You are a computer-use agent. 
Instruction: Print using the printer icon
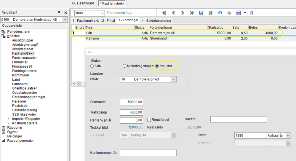pyautogui.click(x=229, y=13)
